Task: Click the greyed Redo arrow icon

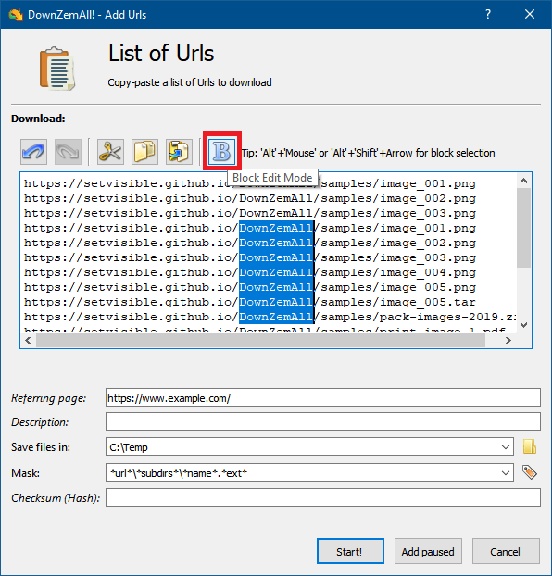Action: pyautogui.click(x=68, y=152)
